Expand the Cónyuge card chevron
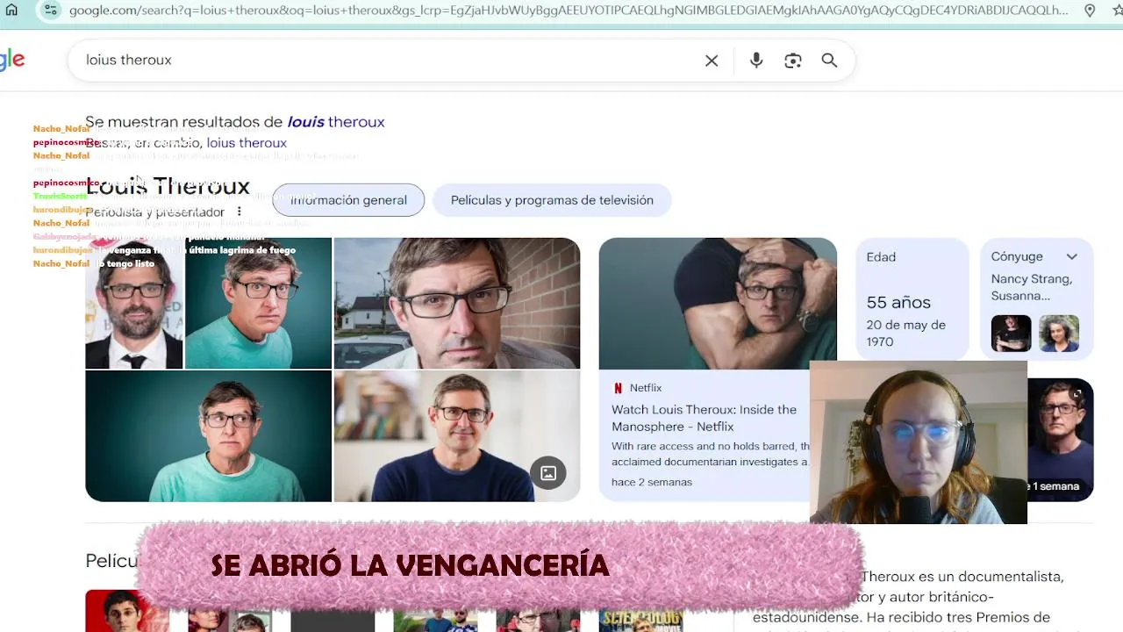 1072,256
